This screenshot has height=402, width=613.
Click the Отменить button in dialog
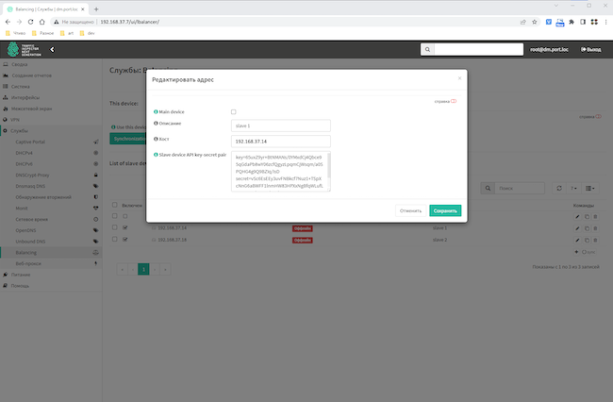(x=410, y=210)
